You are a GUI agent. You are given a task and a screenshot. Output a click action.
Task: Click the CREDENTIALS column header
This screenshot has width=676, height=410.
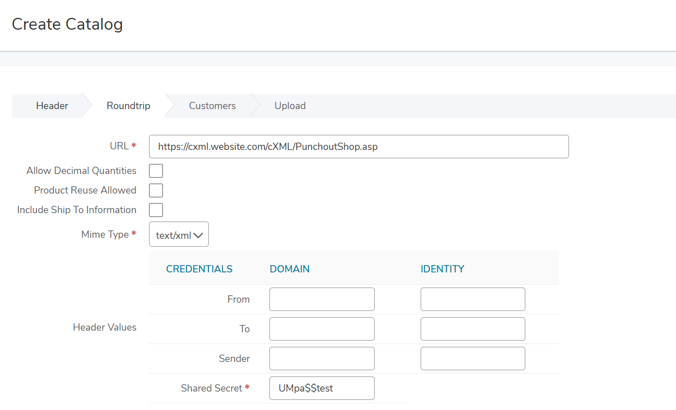tap(199, 269)
